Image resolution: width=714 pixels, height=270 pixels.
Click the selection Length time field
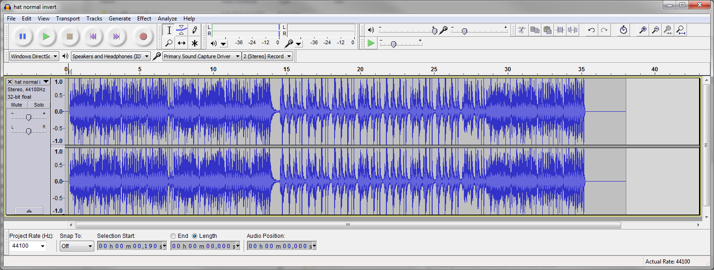click(x=205, y=246)
